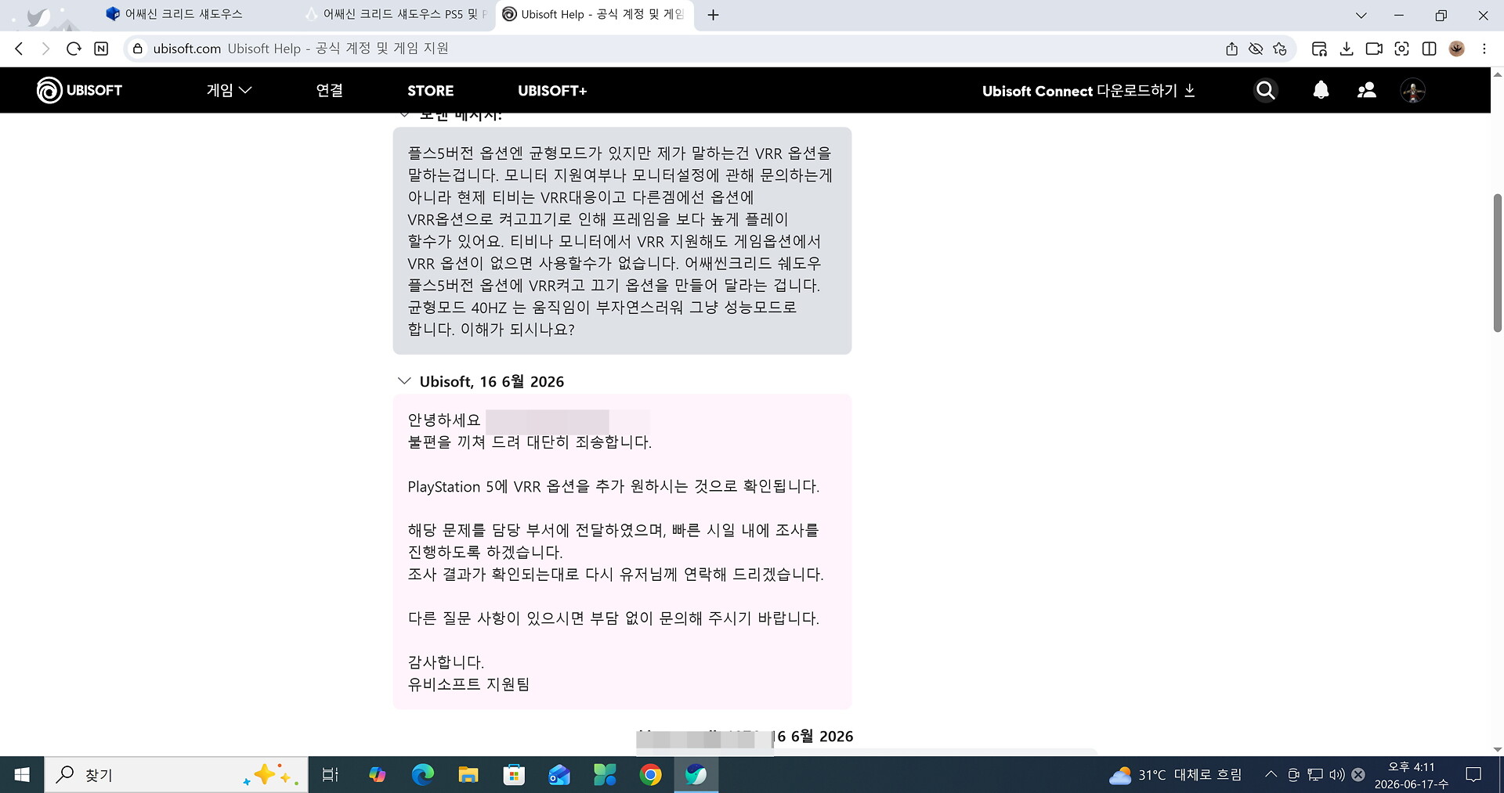Image resolution: width=1504 pixels, height=793 pixels.
Task: Open the Windows notification center
Action: [1473, 775]
